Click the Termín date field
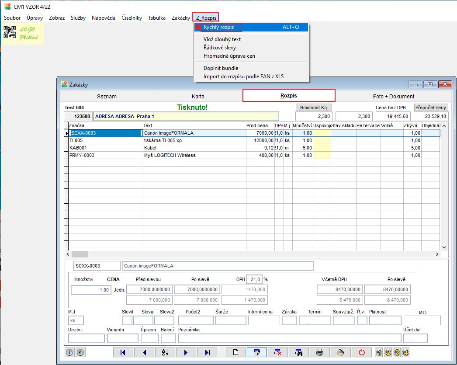 click(x=315, y=320)
